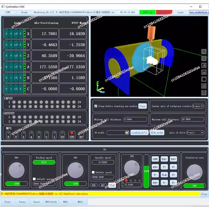Click the Z zero button in the C axis row

(x=20, y=89)
